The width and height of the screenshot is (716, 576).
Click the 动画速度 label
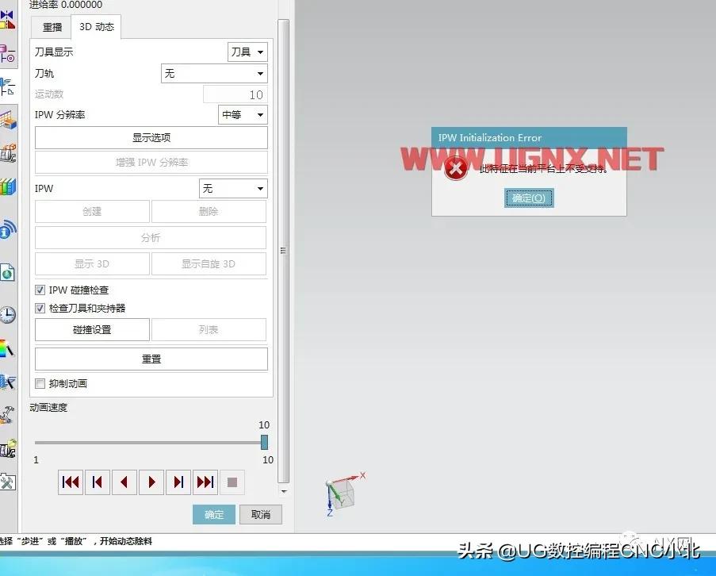48,408
